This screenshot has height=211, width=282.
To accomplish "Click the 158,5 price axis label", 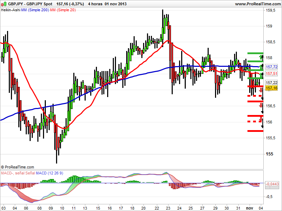I will (x=270, y=42).
